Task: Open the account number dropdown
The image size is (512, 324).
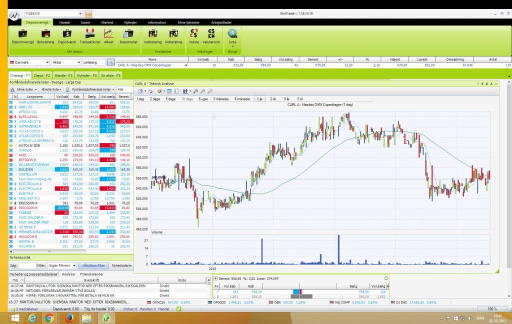Action: click(x=80, y=13)
